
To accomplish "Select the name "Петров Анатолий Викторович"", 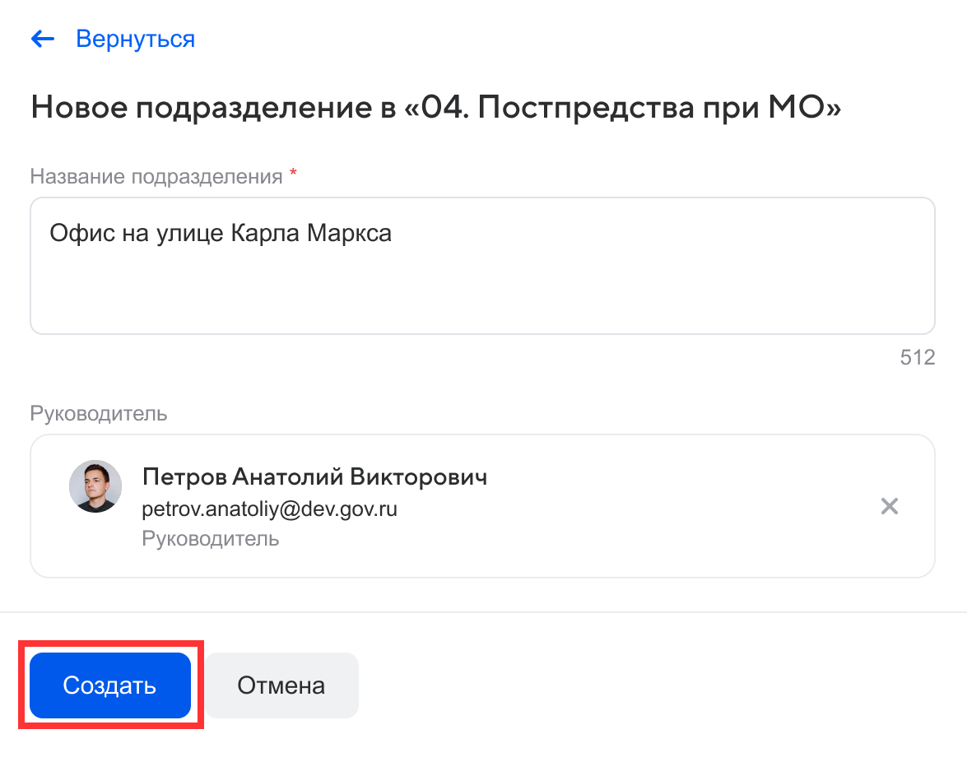I will click(x=314, y=477).
